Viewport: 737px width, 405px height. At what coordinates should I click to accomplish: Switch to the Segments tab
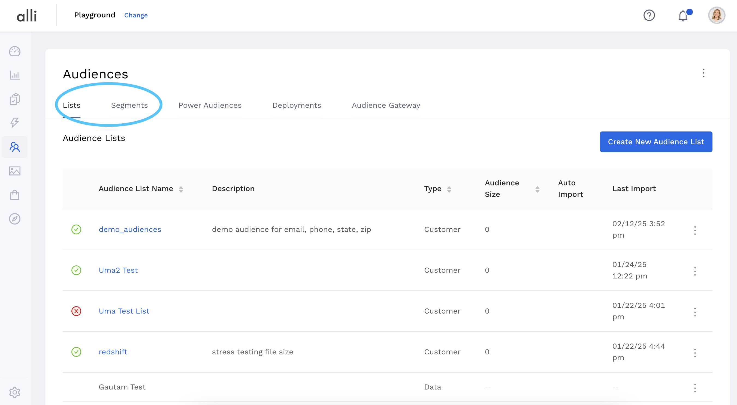(129, 105)
